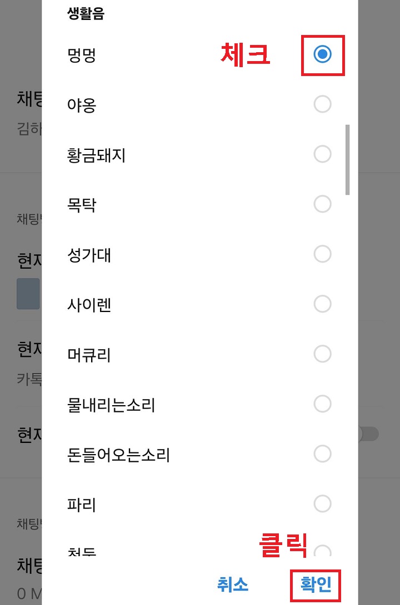Viewport: 400px width, 605px height.
Task: Choose the 야옹 notification sound
Action: pos(323,104)
